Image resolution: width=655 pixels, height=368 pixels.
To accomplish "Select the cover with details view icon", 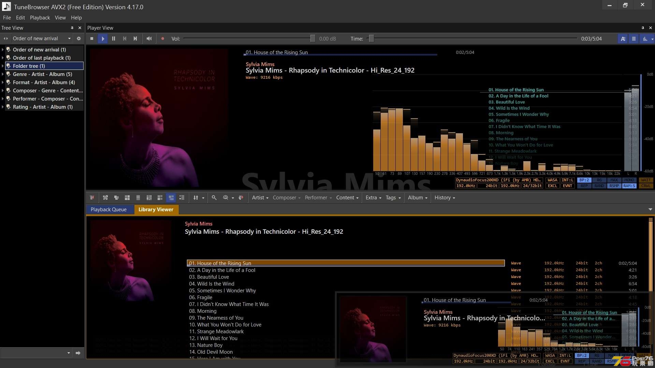I will pyautogui.click(x=160, y=198).
